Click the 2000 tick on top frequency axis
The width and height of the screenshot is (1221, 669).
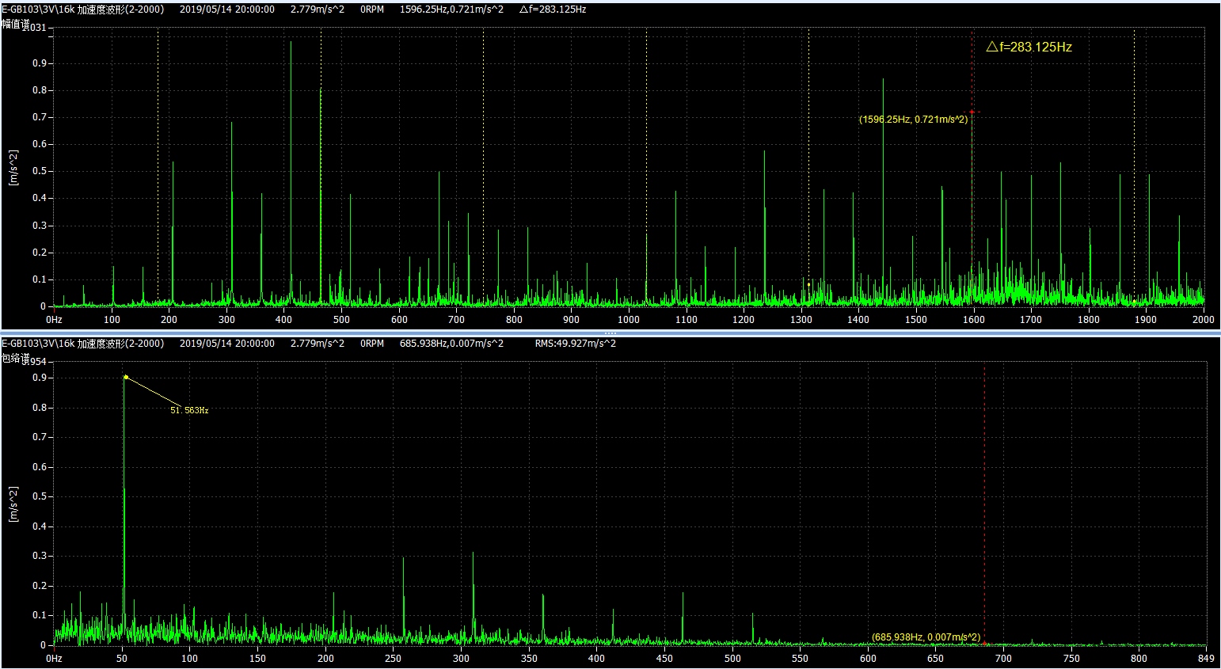pos(1203,320)
